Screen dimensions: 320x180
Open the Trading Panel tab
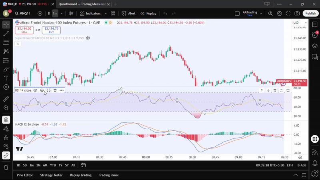108,175
